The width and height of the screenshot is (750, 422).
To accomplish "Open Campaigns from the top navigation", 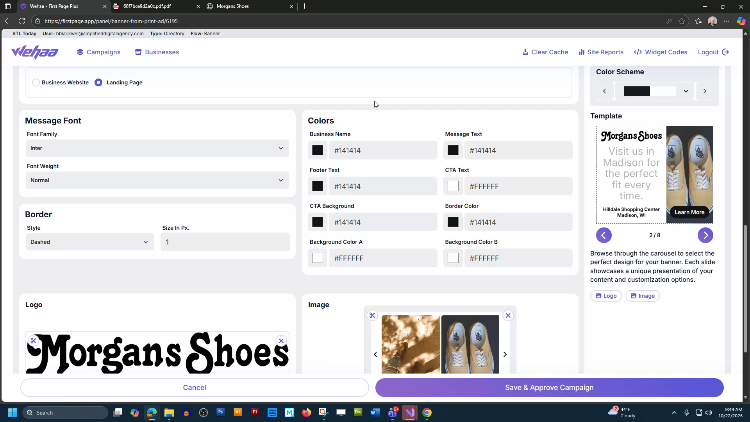I will click(98, 52).
